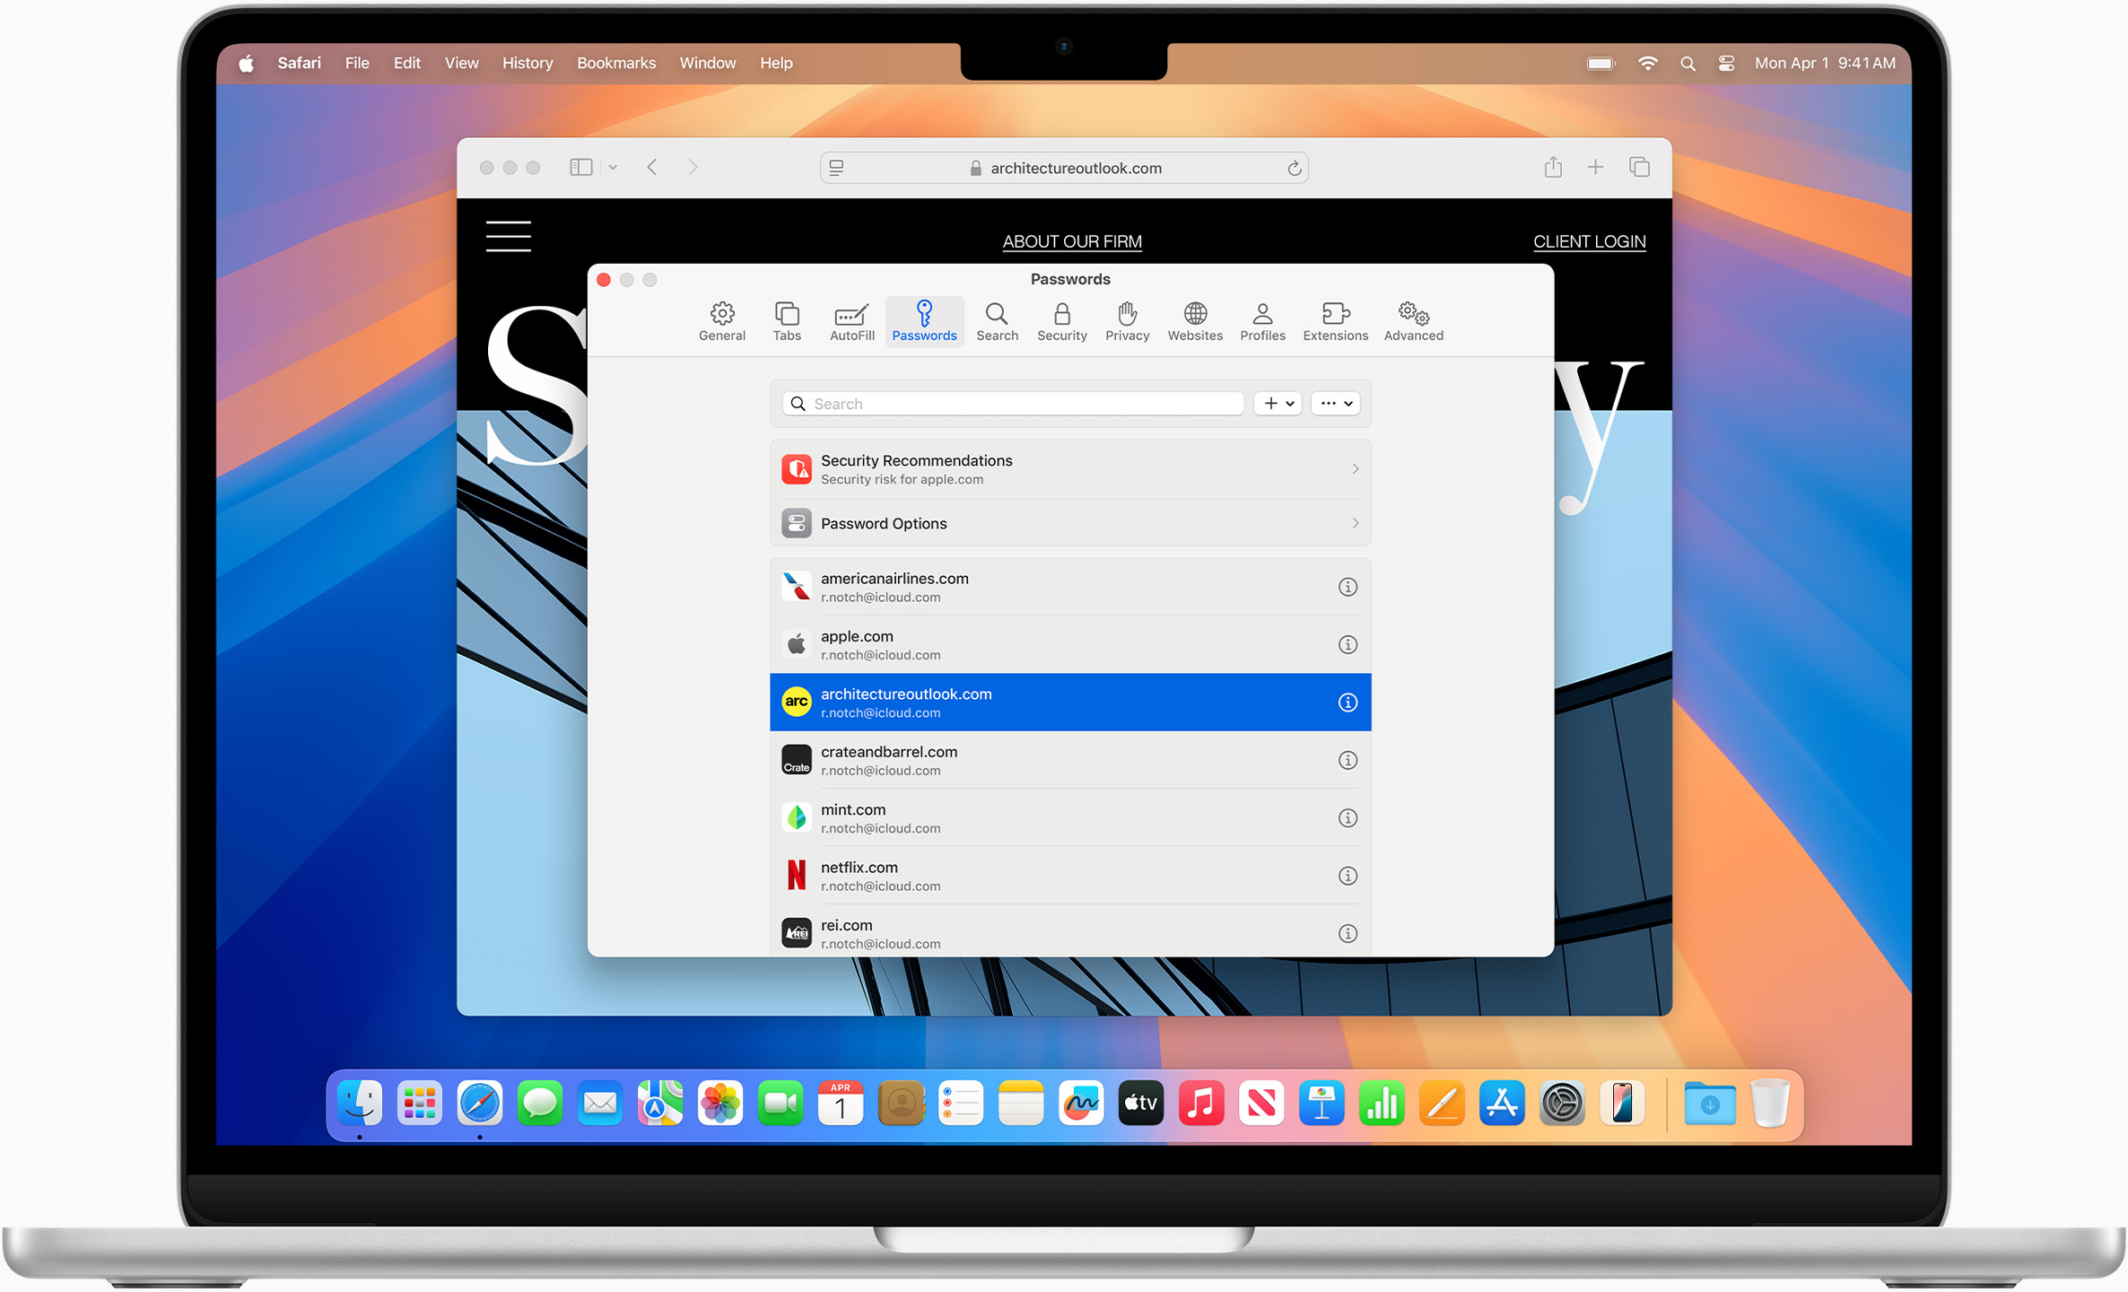Viewport: 2128px width, 1292px height.
Task: Reveal info for the apple.com entry
Action: point(1347,644)
